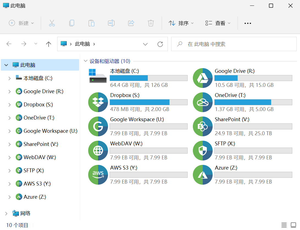Screen dimensions: 300x230
Task: Switch to large icons view in status bar
Action: 293,225
